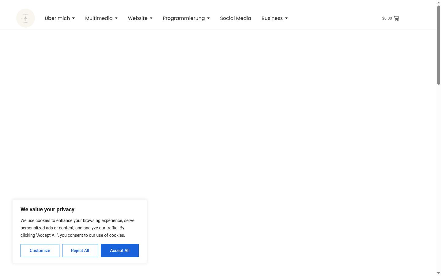Click the scrollbar down arrow
Viewport: 441px width, 276px height.
point(439,273)
